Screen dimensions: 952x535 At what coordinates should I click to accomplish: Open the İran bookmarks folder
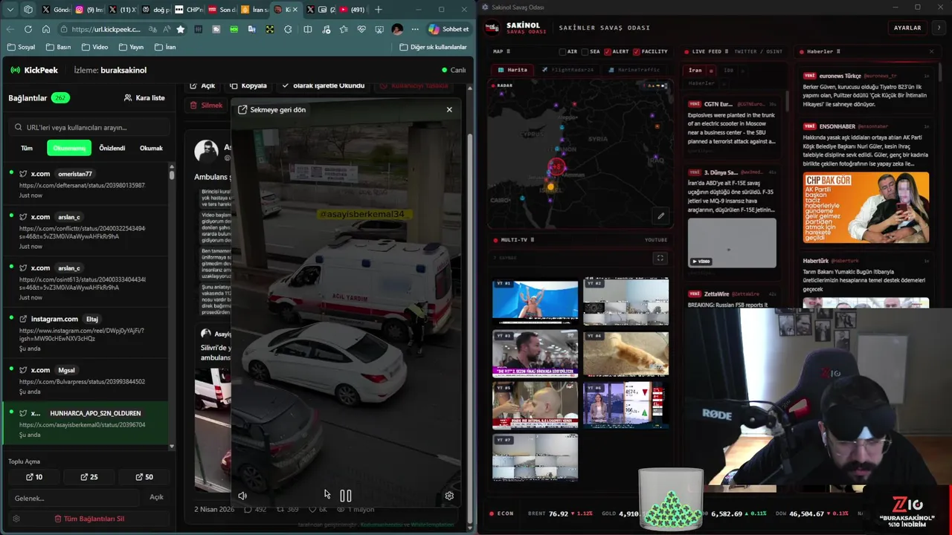(x=165, y=47)
